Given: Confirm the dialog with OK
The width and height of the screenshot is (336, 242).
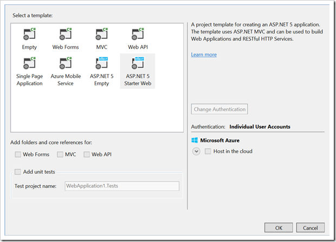Looking at the screenshot, I should coord(278,227).
